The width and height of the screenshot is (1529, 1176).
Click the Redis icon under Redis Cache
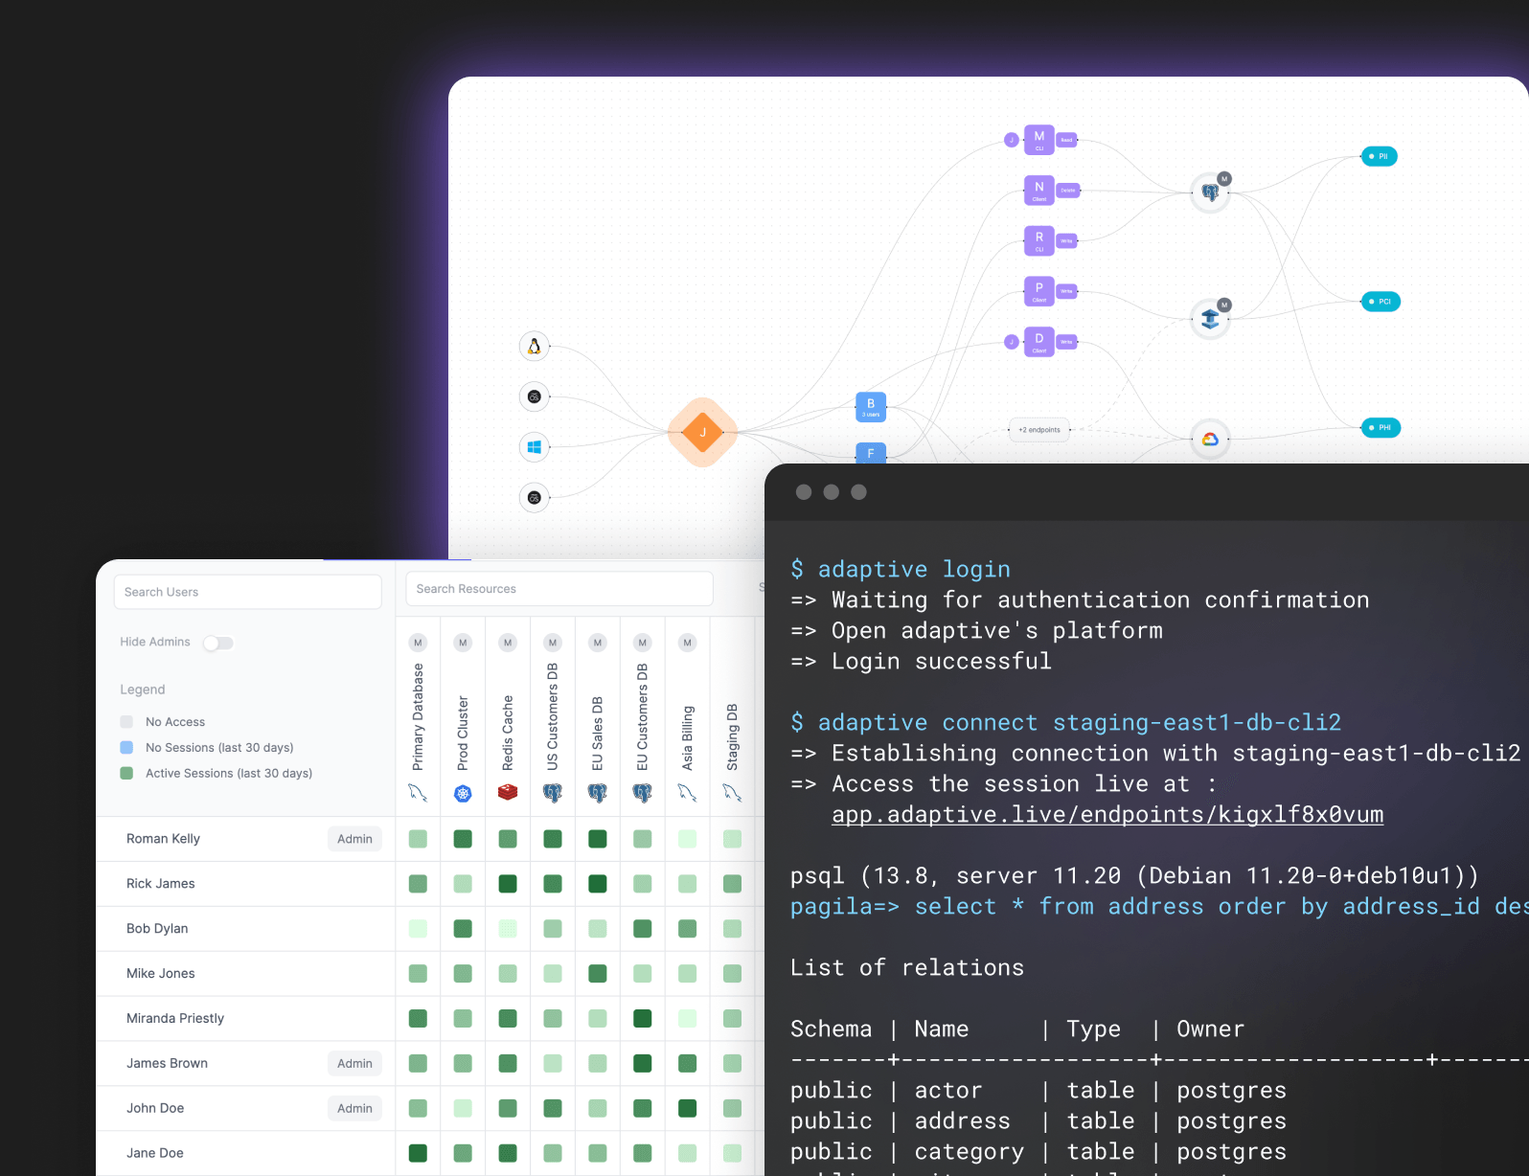pos(508,792)
